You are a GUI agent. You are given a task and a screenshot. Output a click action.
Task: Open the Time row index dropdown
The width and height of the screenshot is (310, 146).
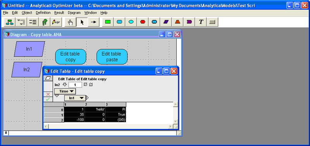pos(65,91)
